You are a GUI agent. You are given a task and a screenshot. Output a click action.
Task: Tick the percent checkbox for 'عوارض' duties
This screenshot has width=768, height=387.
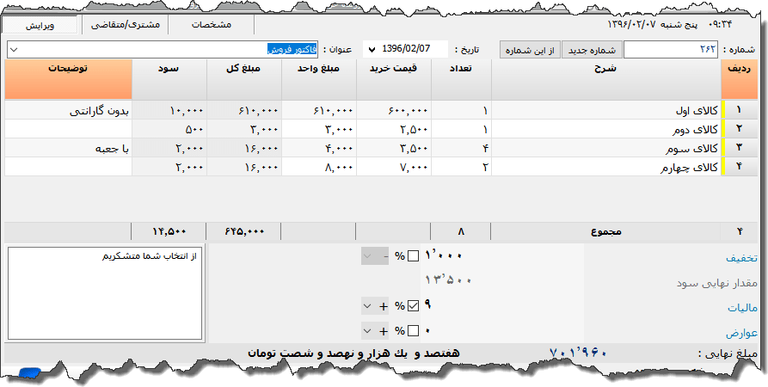click(x=413, y=330)
